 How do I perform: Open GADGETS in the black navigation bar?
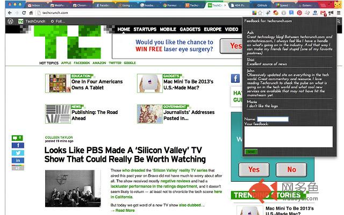190,30
